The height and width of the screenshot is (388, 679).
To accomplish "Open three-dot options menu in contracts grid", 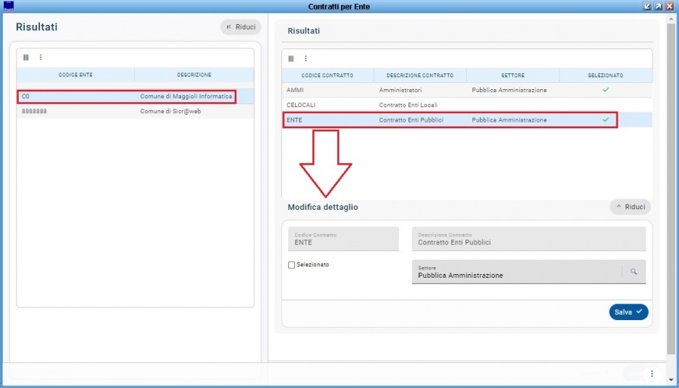I will 306,58.
